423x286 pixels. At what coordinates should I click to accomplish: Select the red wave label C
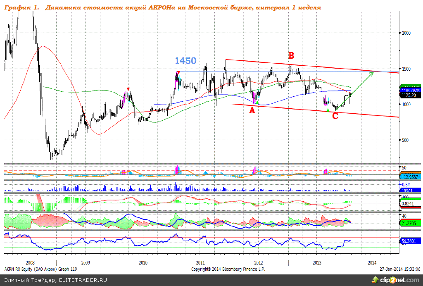pos(335,116)
